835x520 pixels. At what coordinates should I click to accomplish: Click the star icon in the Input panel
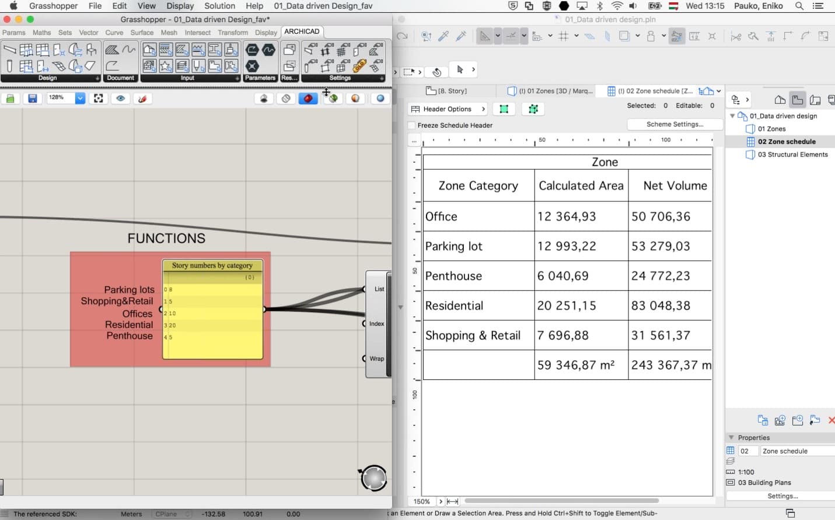(x=166, y=66)
